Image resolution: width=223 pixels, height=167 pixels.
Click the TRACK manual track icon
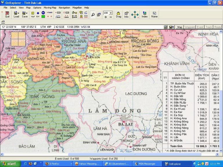[50, 12]
